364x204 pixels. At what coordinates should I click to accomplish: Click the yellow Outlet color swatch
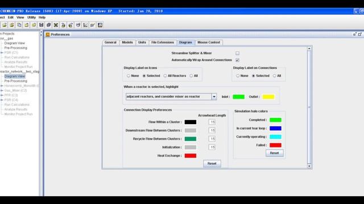pos(268,97)
